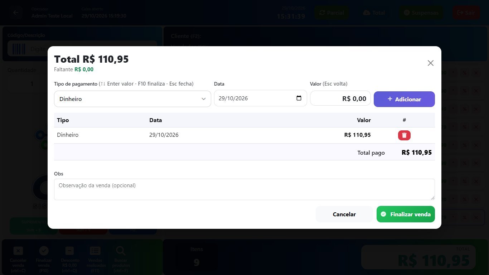
Task: Click Cancelar in the payment dialog
Action: 344,214
